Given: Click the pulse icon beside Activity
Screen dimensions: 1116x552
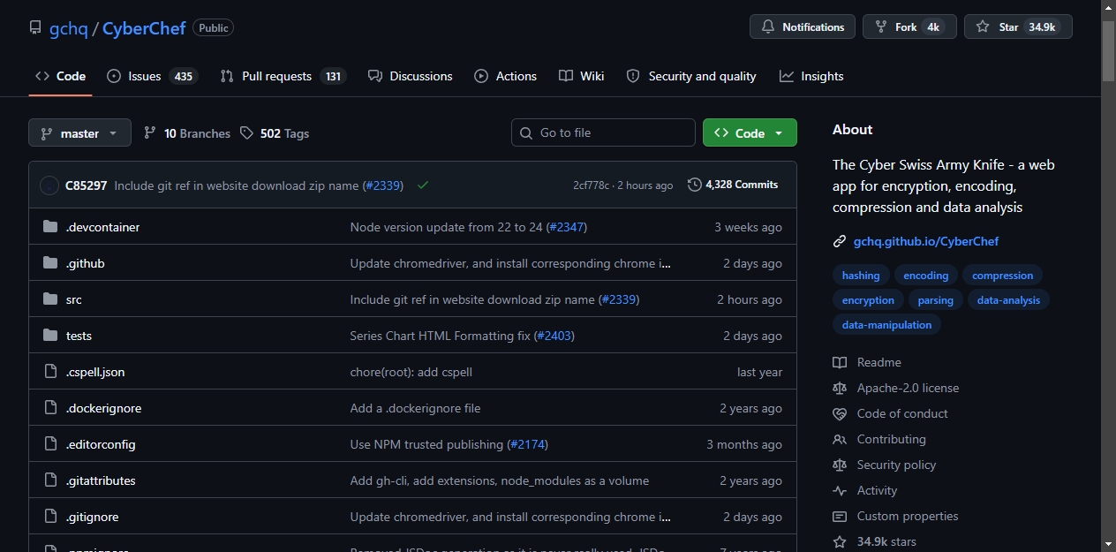Looking at the screenshot, I should [840, 490].
